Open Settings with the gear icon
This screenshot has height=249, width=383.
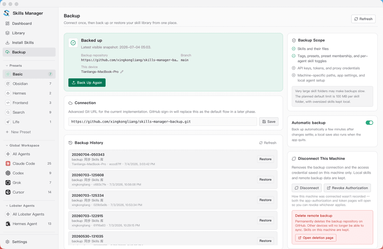click(7, 242)
